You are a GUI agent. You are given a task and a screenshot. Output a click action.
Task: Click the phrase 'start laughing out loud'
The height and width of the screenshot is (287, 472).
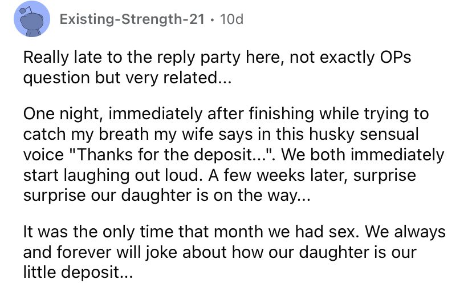[x=112, y=175]
